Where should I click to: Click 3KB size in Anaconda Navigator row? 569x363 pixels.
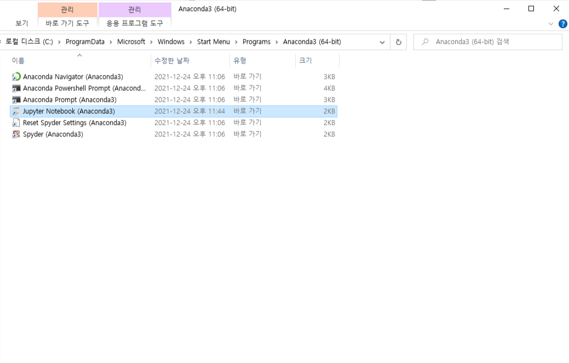[329, 77]
